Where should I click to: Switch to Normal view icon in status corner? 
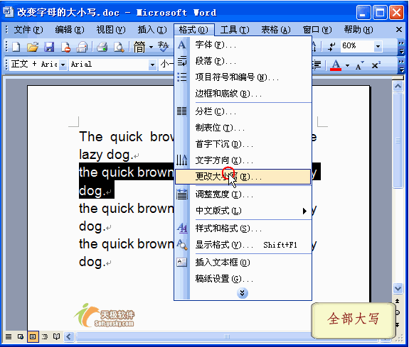[x=9, y=336]
